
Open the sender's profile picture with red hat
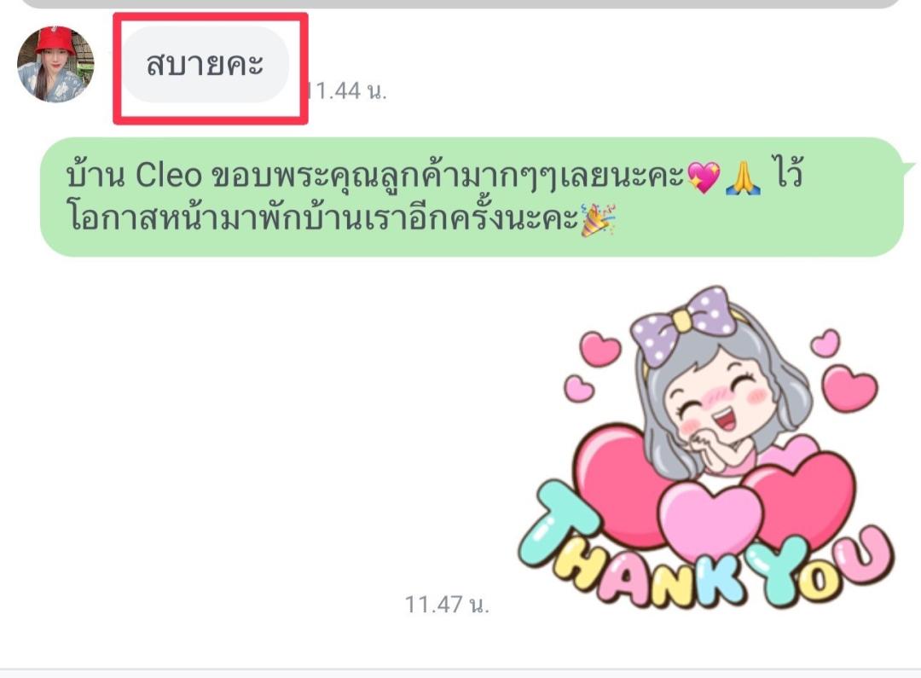[55, 64]
